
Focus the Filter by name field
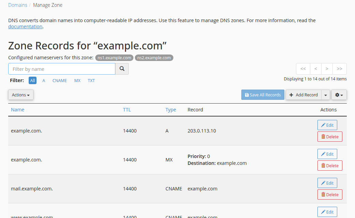click(62, 69)
